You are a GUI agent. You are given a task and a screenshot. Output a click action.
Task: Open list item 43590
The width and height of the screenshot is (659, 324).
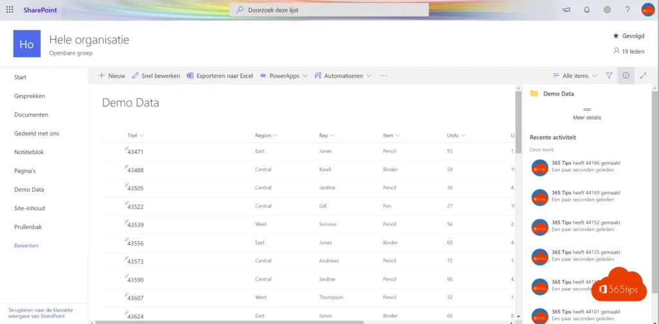pyautogui.click(x=135, y=280)
